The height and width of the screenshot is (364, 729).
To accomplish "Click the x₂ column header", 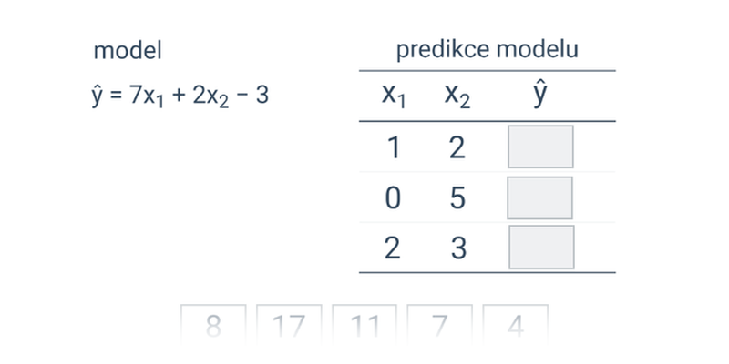I will [x=457, y=96].
